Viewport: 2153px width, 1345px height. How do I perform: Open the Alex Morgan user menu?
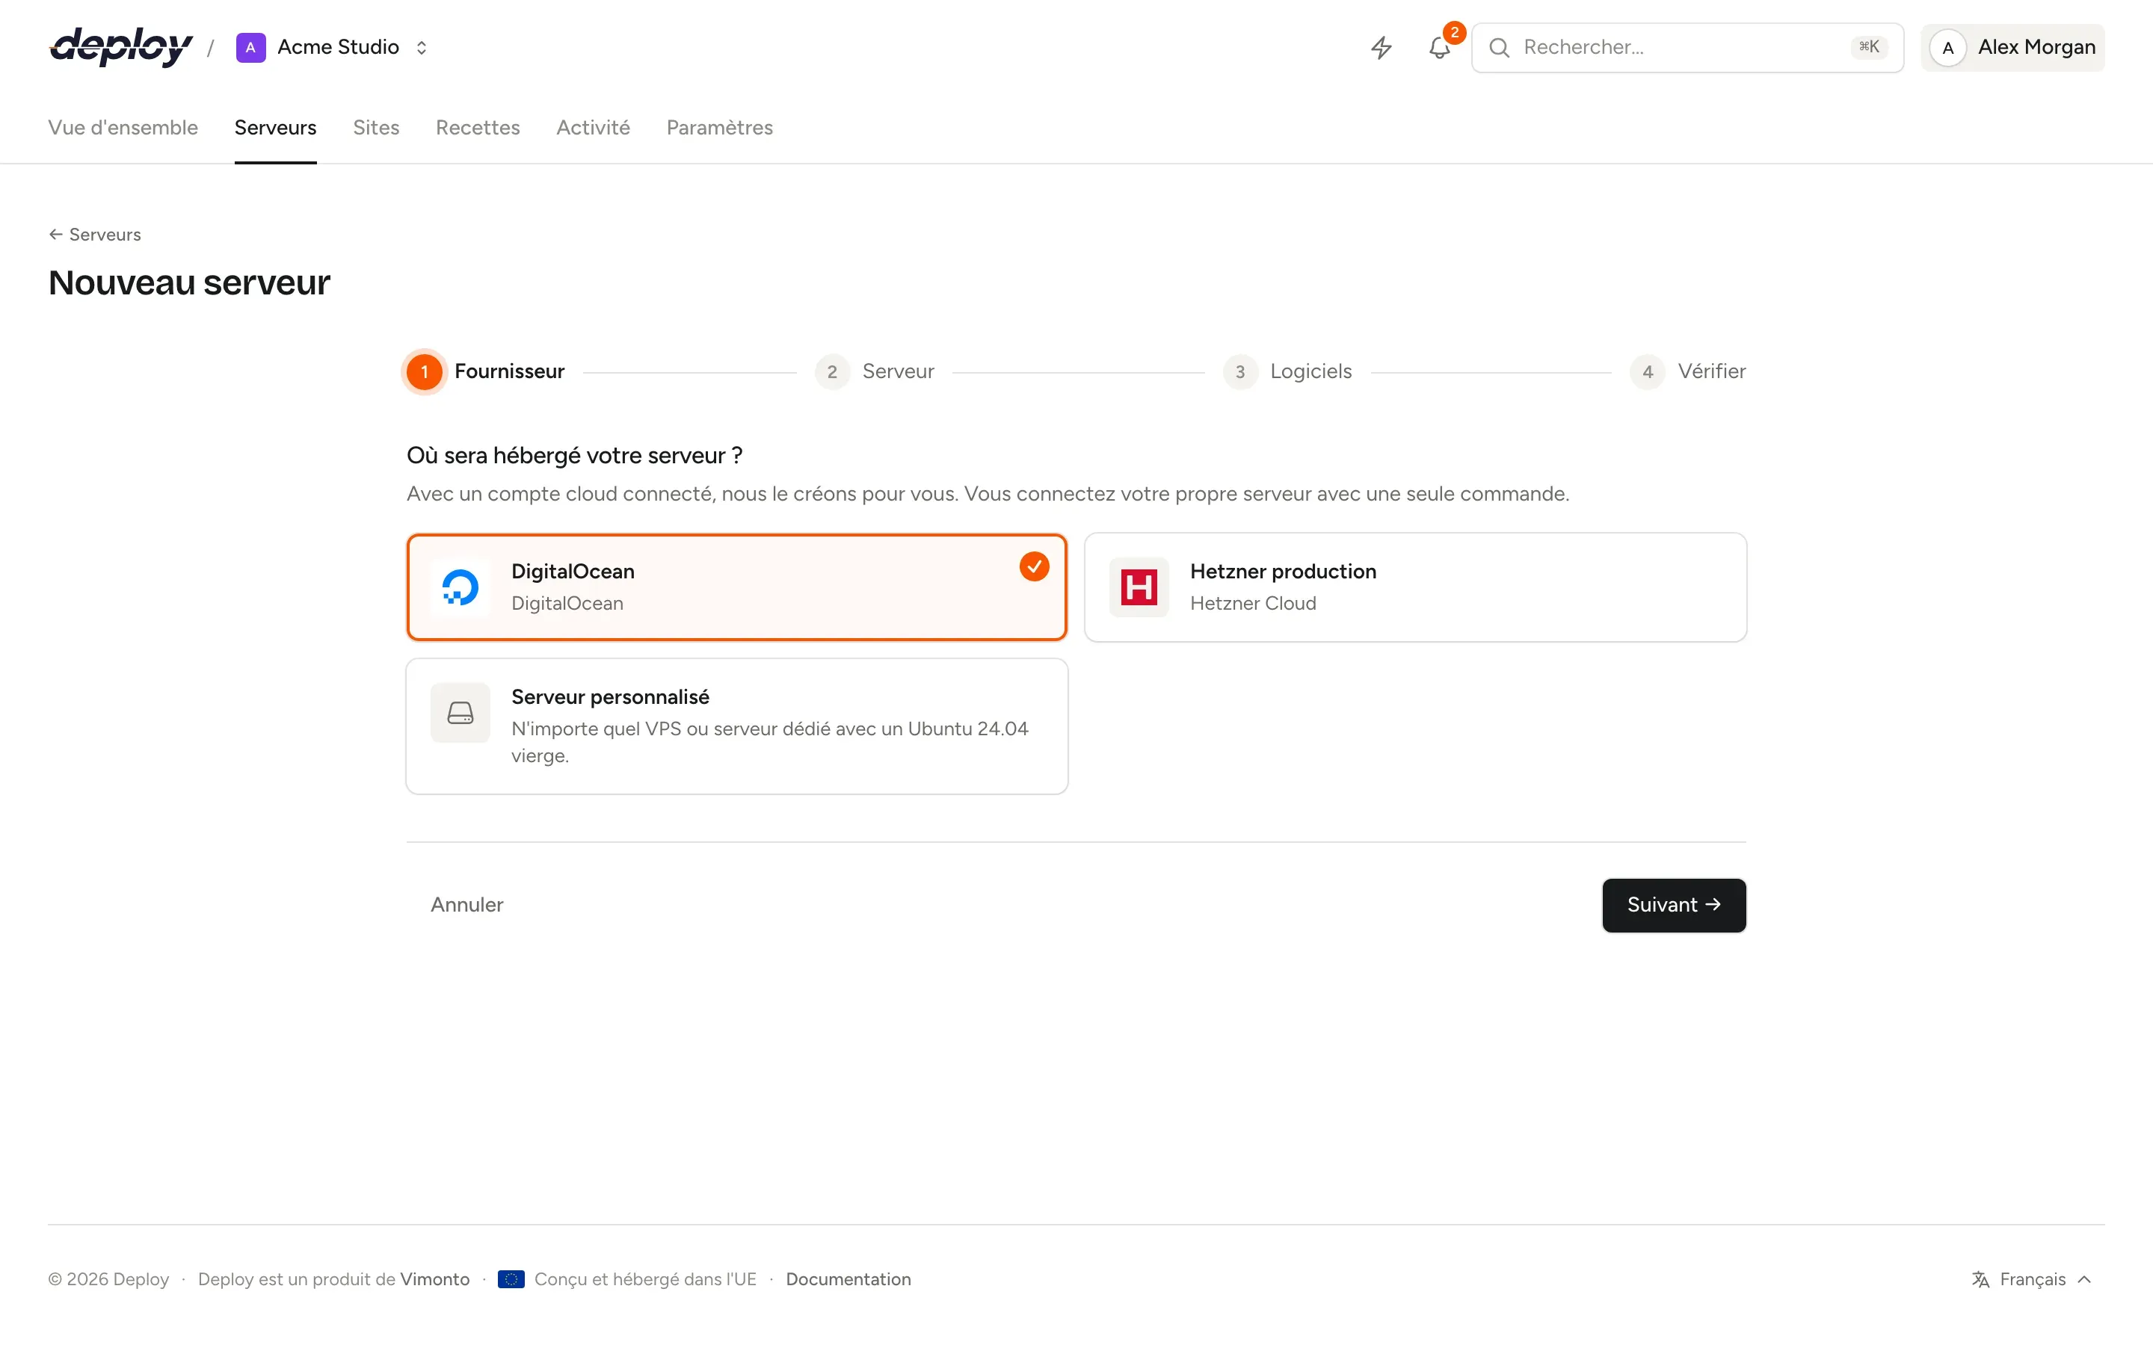[2012, 47]
